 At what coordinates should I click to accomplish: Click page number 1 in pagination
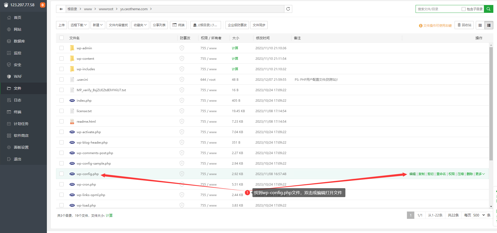[x=411, y=215]
